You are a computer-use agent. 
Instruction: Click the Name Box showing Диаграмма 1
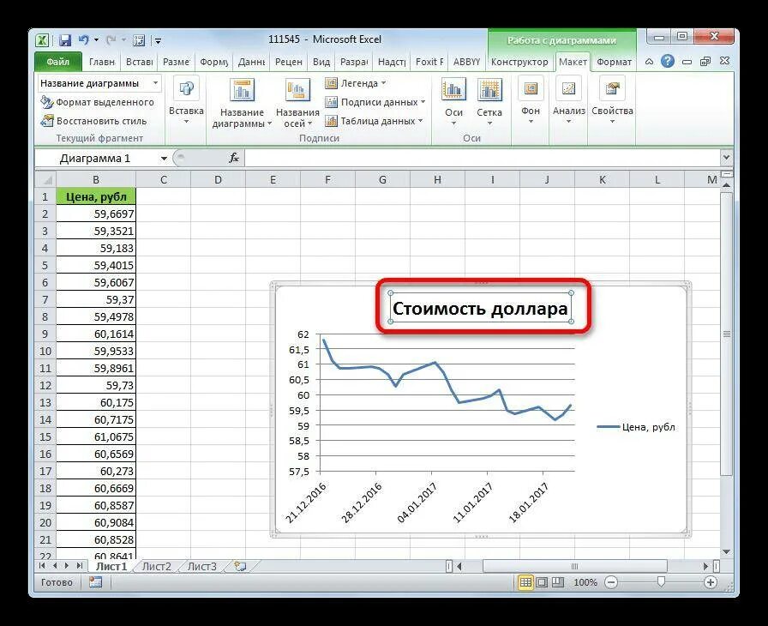coord(95,158)
